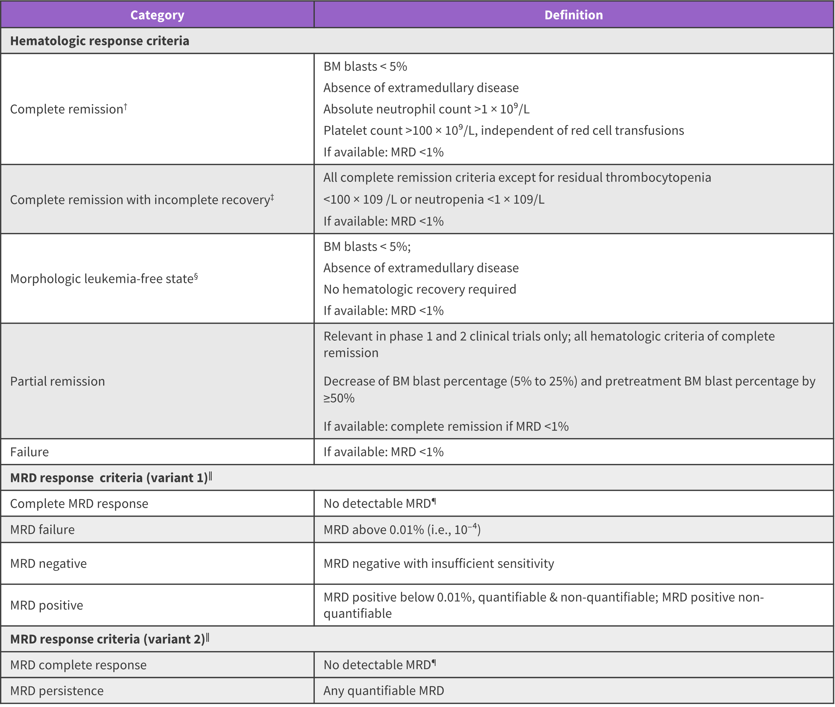This screenshot has height=707, width=835.
Task: Click MRD above 0.01% definition text
Action: point(402,530)
